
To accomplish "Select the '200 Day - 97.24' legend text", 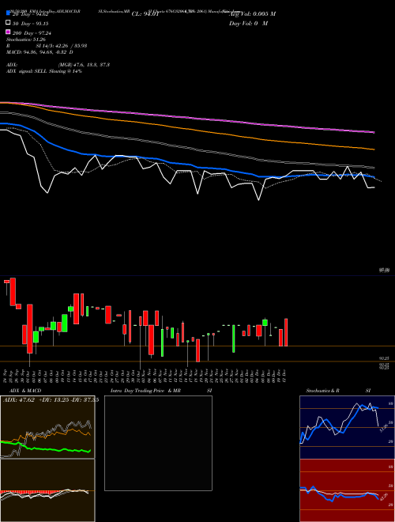I will [x=32, y=33].
